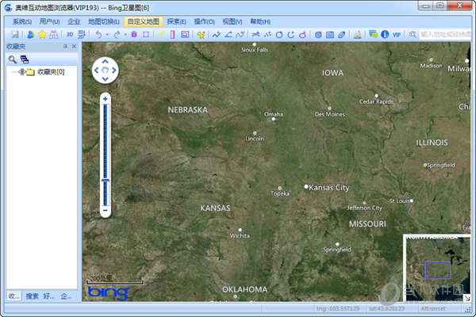Click the map image frame icon
Image resolution: width=476 pixels, height=317 pixels.
tap(330, 35)
